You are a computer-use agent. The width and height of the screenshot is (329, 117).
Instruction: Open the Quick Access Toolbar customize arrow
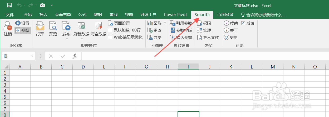click(52, 6)
